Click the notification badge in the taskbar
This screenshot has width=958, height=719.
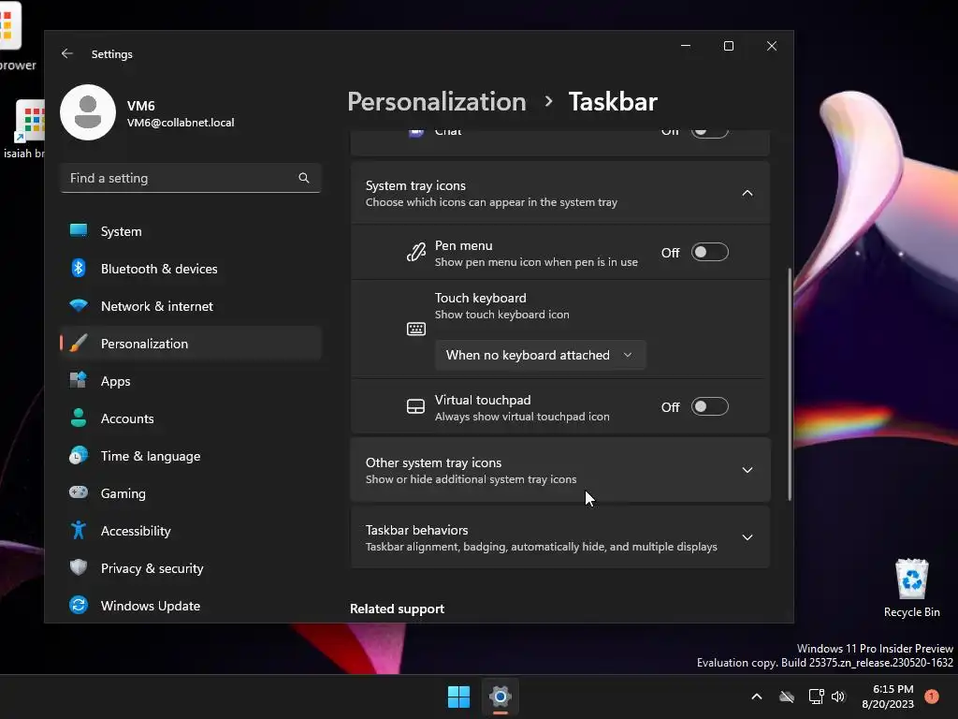(932, 696)
